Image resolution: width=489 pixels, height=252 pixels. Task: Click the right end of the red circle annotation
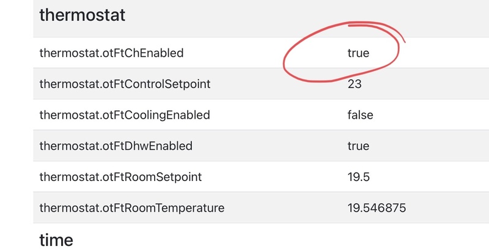click(x=399, y=46)
